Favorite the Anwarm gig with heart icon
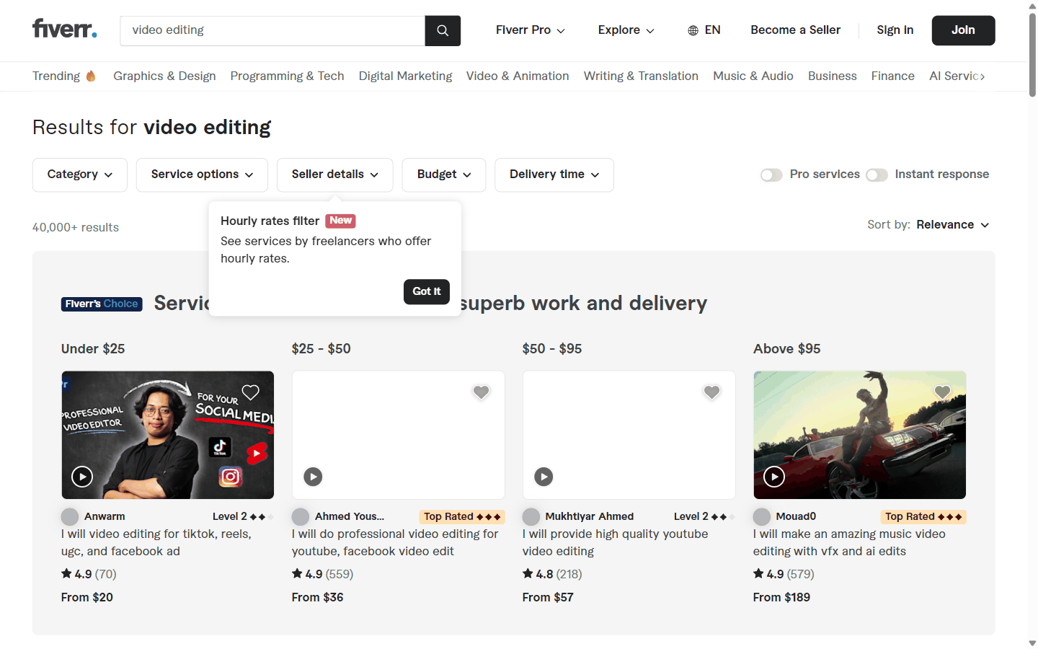The width and height of the screenshot is (1038, 649). [250, 392]
